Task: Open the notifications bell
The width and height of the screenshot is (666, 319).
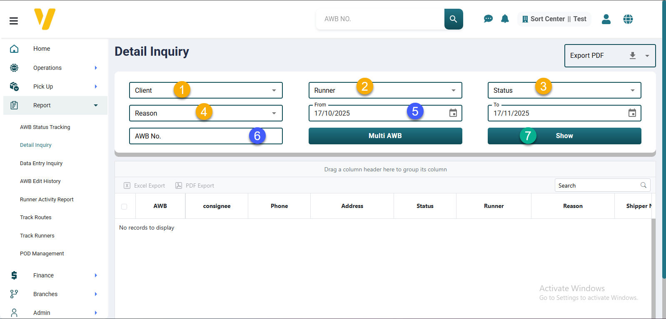Action: pos(505,19)
